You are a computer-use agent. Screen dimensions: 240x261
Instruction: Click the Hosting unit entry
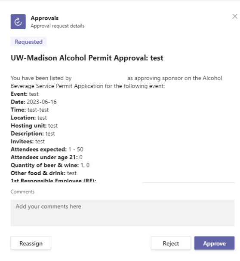click(x=34, y=125)
